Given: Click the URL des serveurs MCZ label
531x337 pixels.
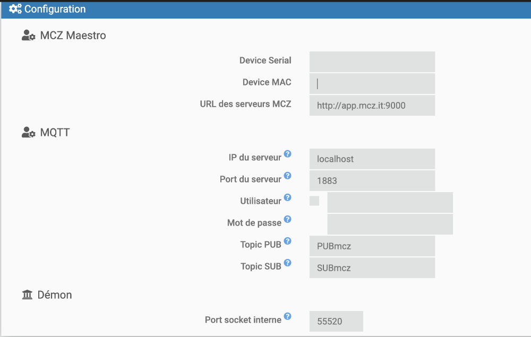Looking at the screenshot, I should (x=245, y=104).
